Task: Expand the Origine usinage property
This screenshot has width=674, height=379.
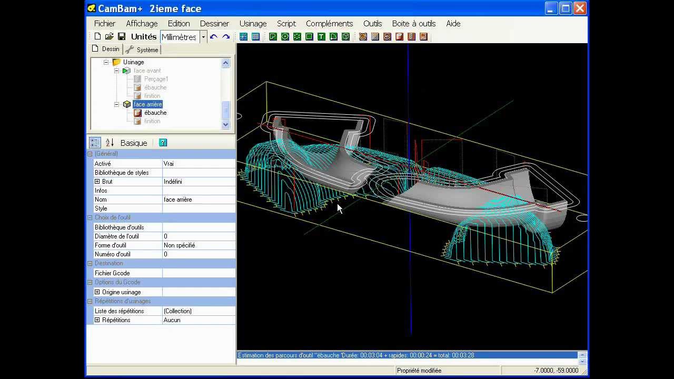Action: (x=97, y=292)
